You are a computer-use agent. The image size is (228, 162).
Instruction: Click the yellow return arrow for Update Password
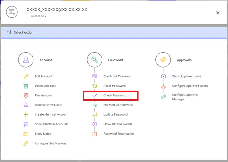95,114
